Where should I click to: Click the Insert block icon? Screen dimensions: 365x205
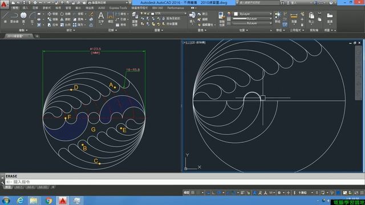192,18
